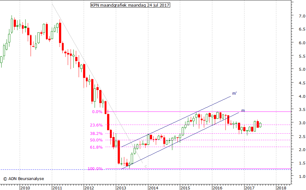
Task: Click the 2.5 price axis label
Action: coord(302,137)
